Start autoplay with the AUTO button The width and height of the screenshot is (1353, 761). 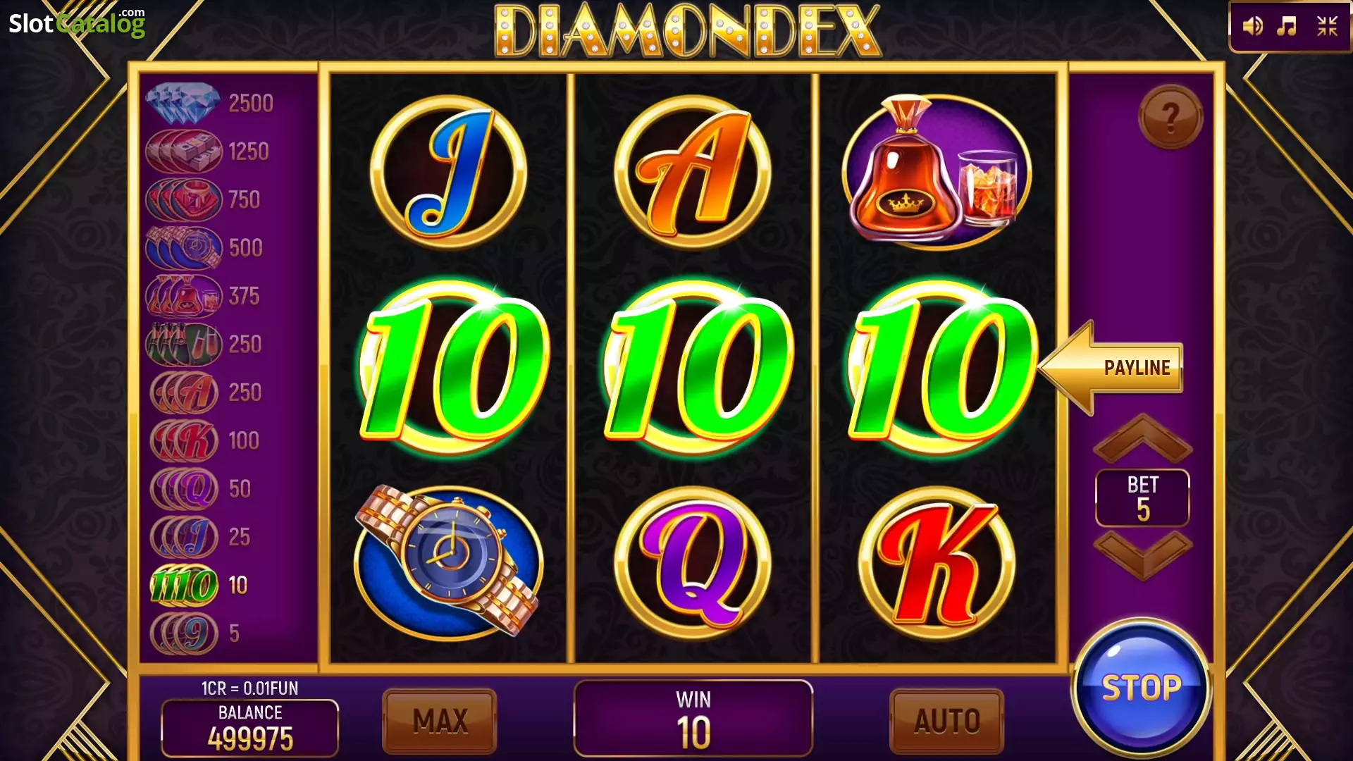pyautogui.click(x=947, y=721)
